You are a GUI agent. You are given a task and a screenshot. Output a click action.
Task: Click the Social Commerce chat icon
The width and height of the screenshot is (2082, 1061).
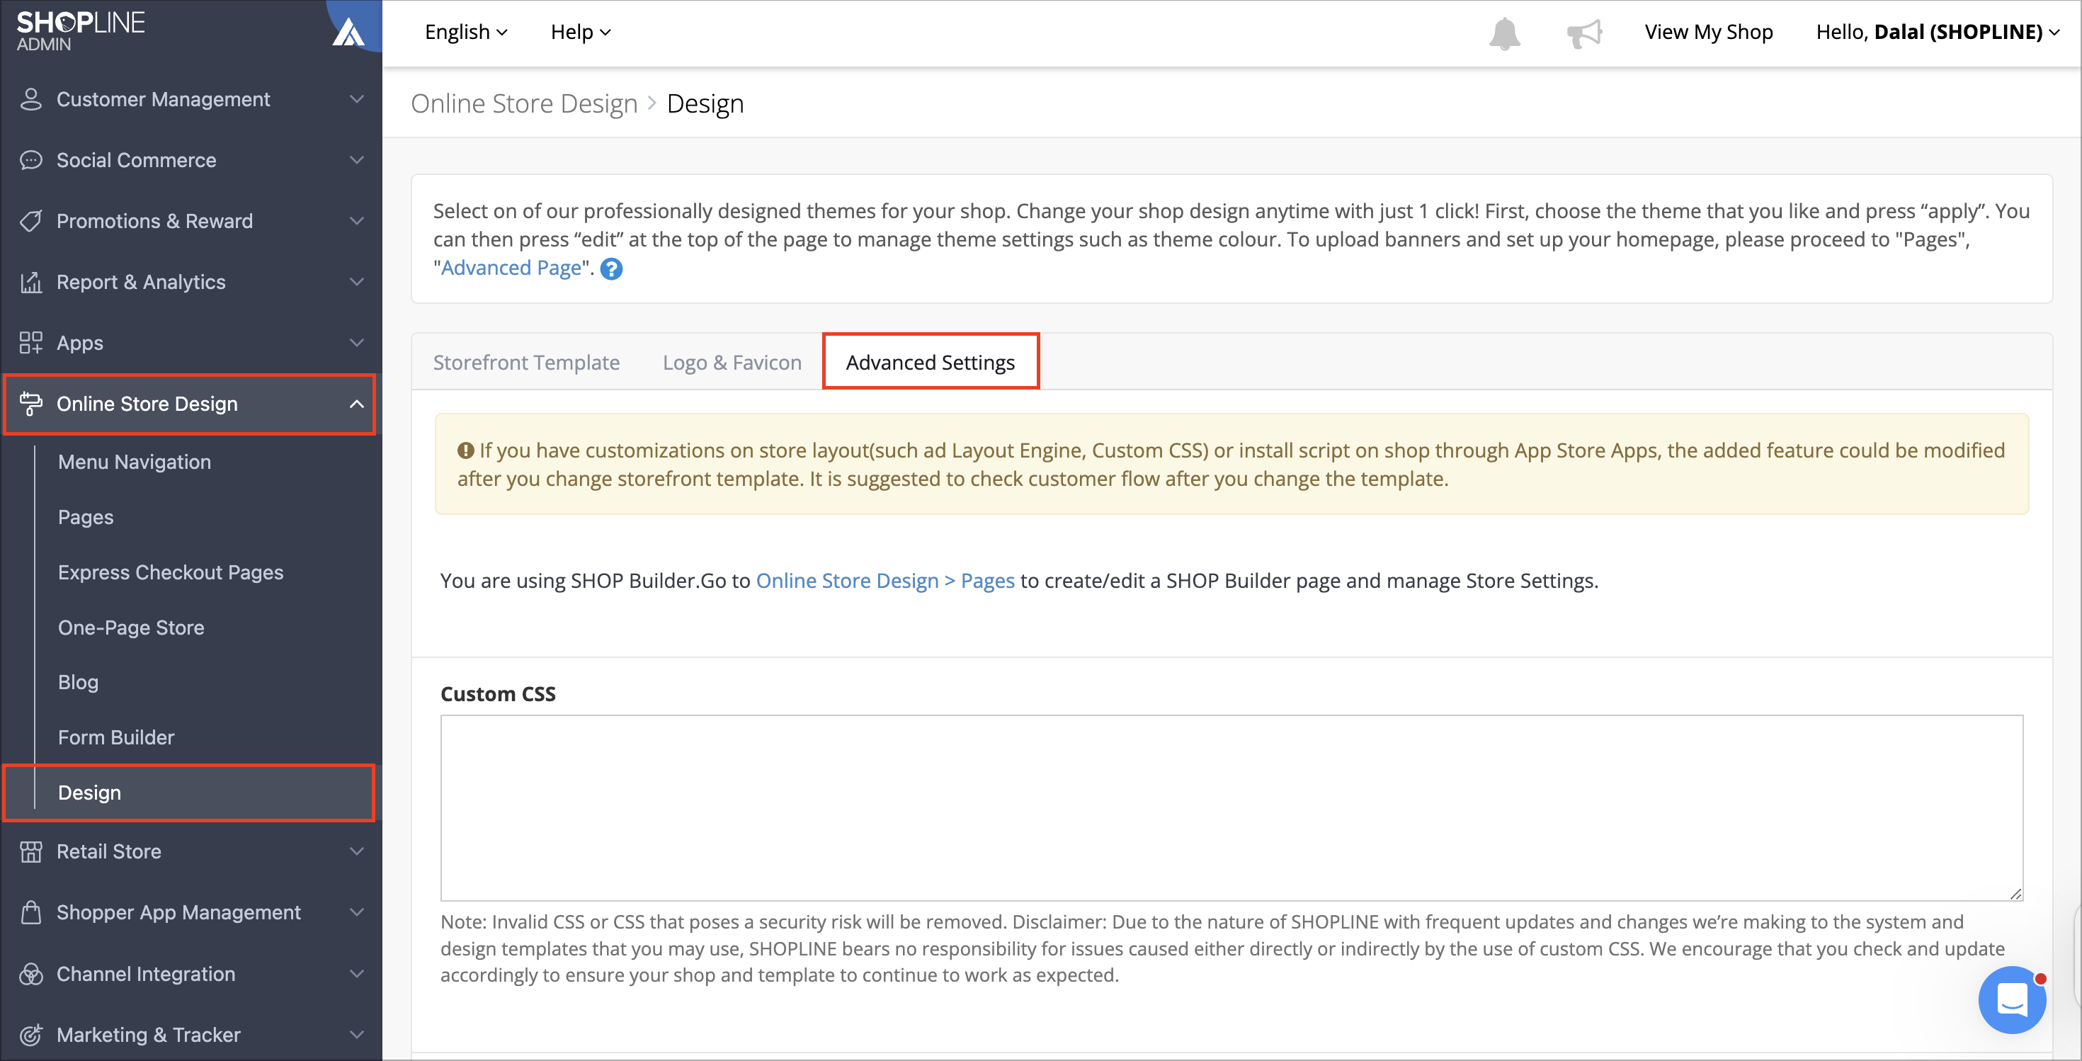pos(30,160)
